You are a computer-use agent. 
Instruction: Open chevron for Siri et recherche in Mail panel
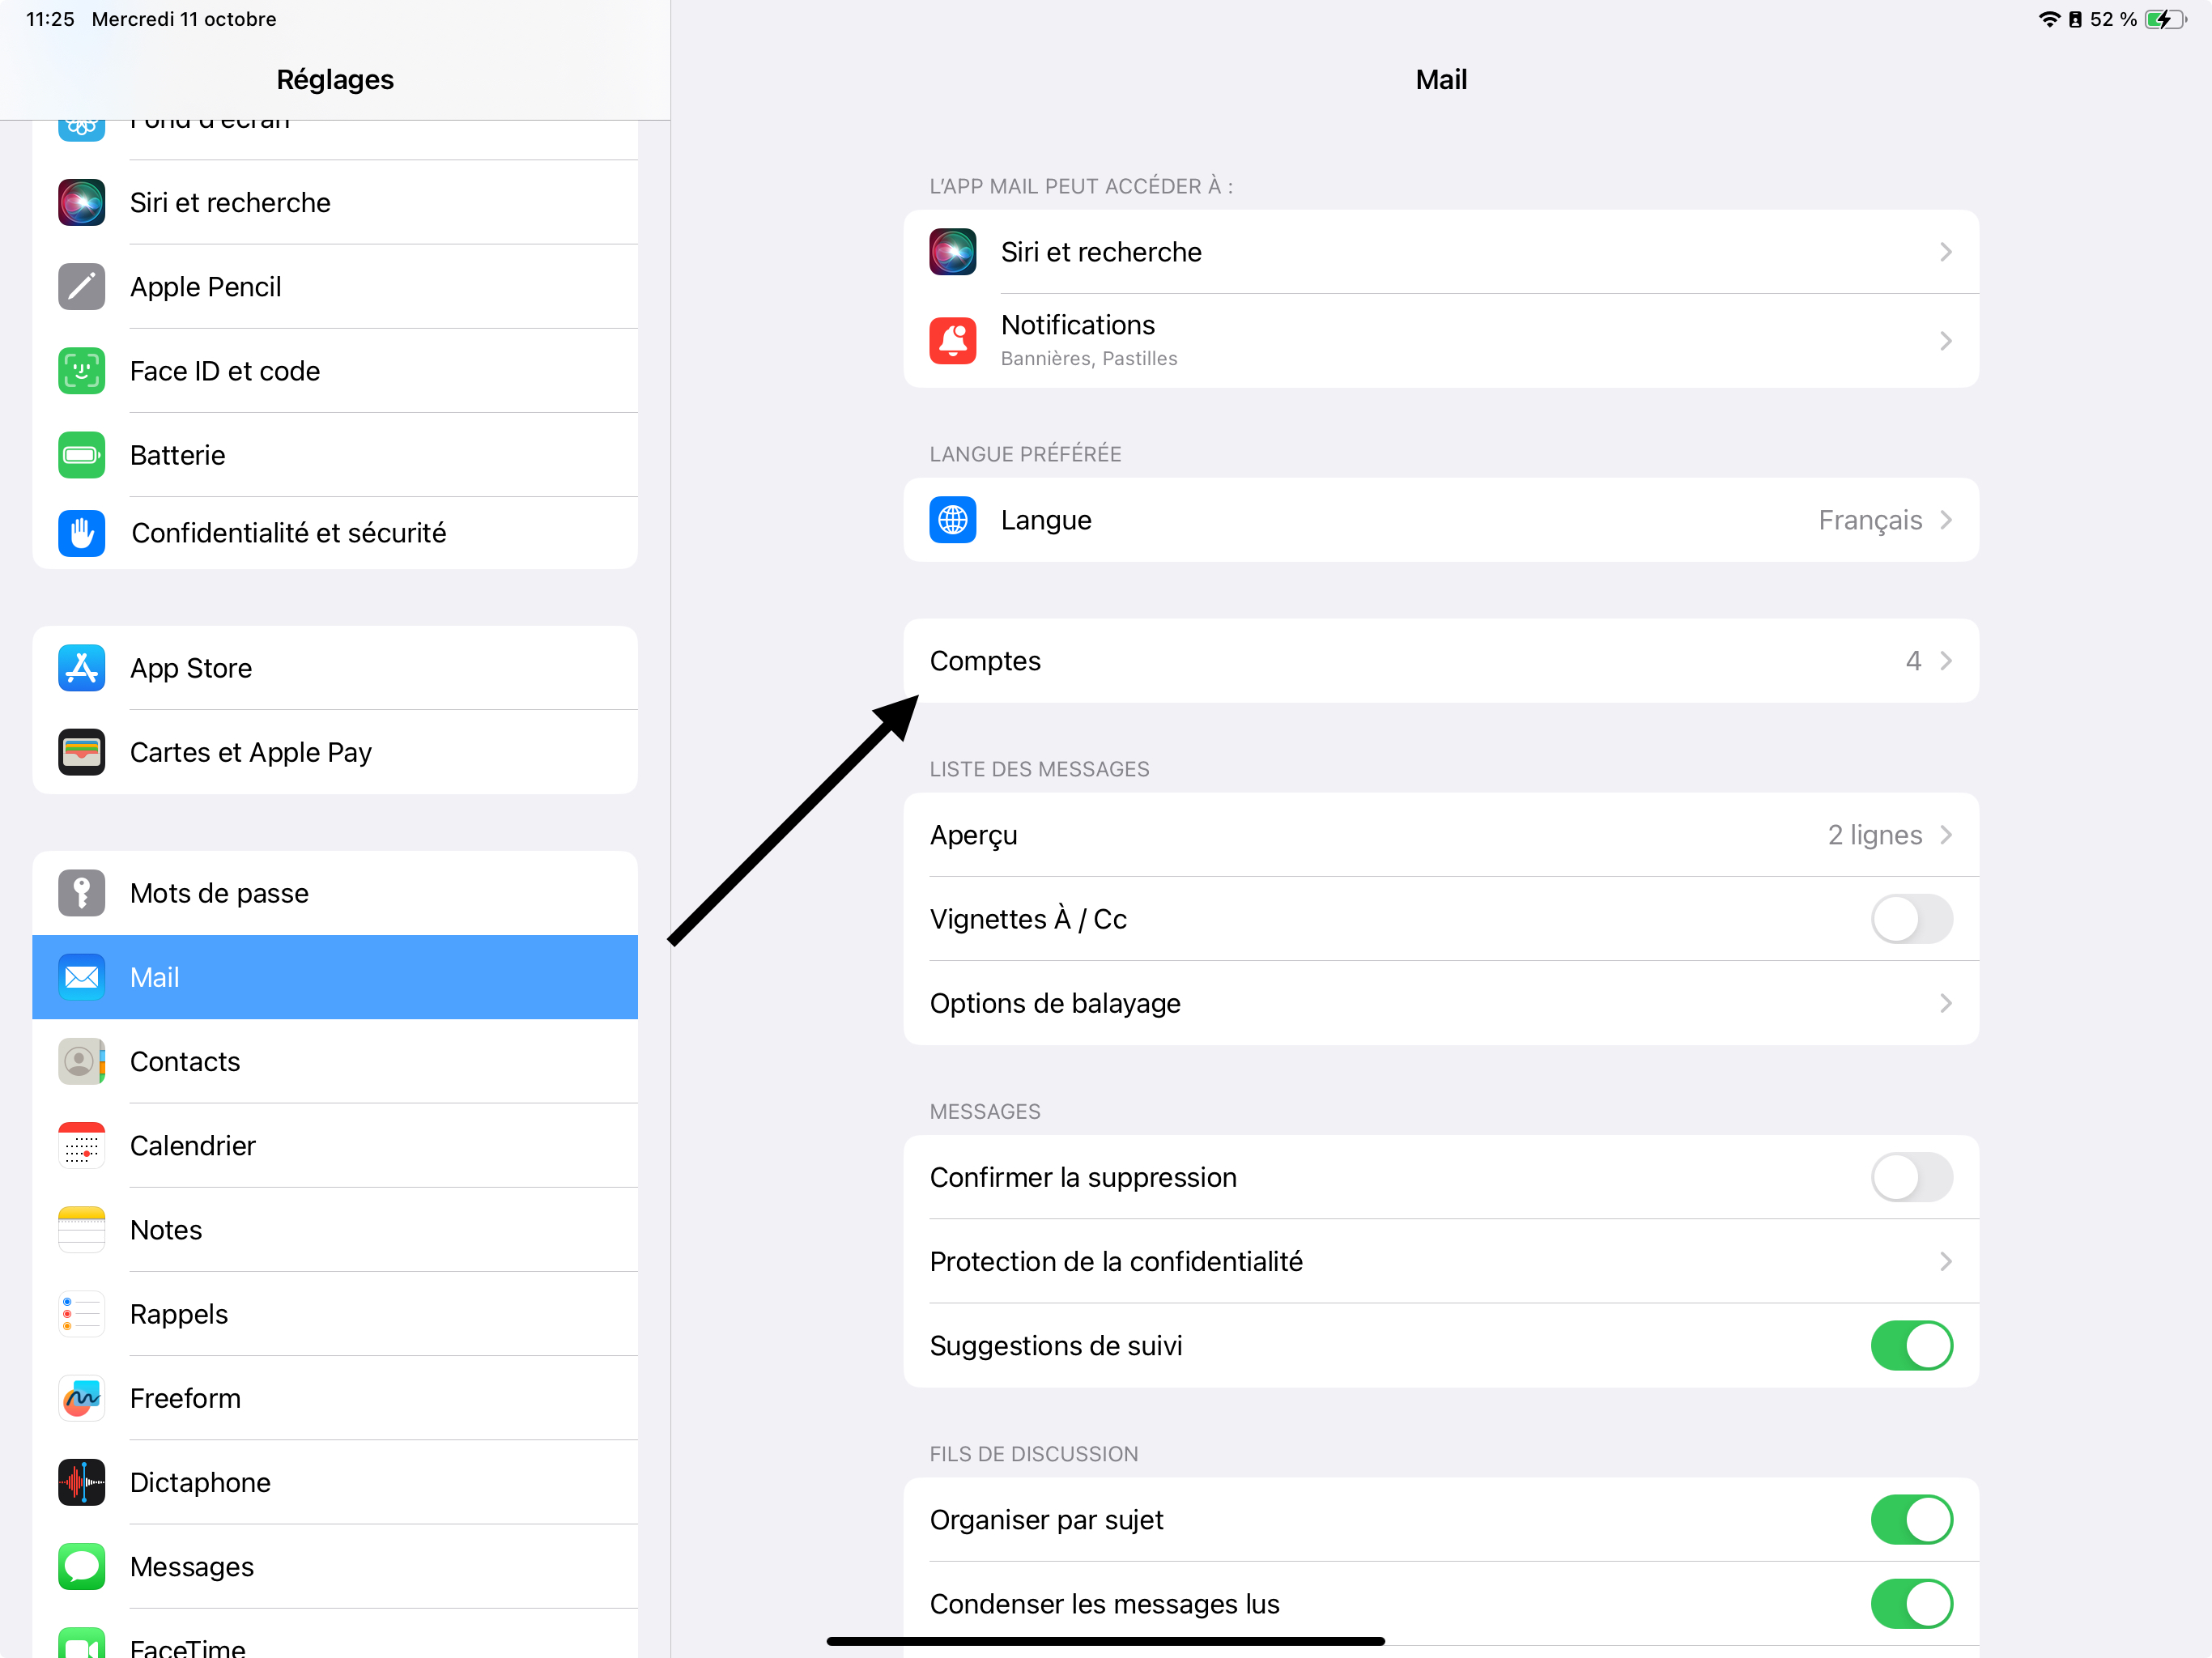coord(1946,252)
